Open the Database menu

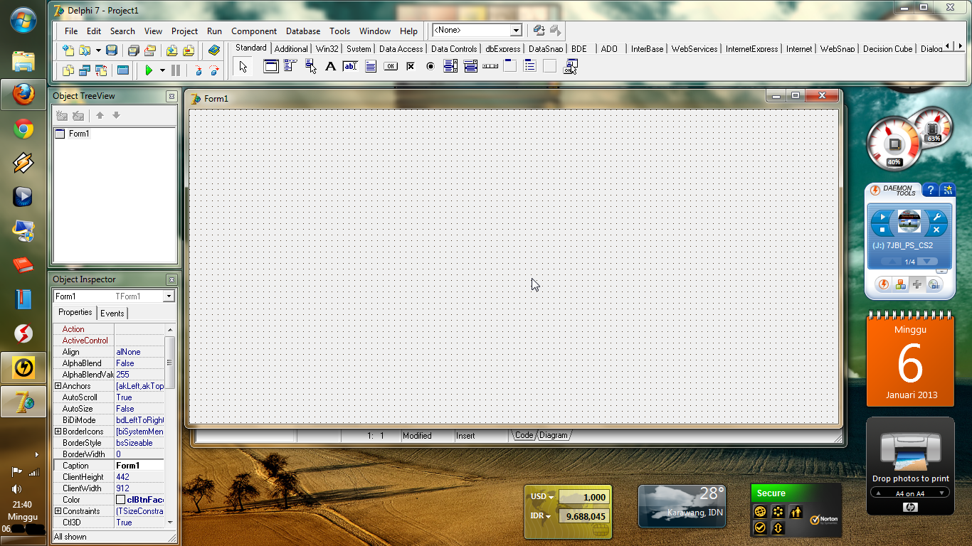click(303, 31)
